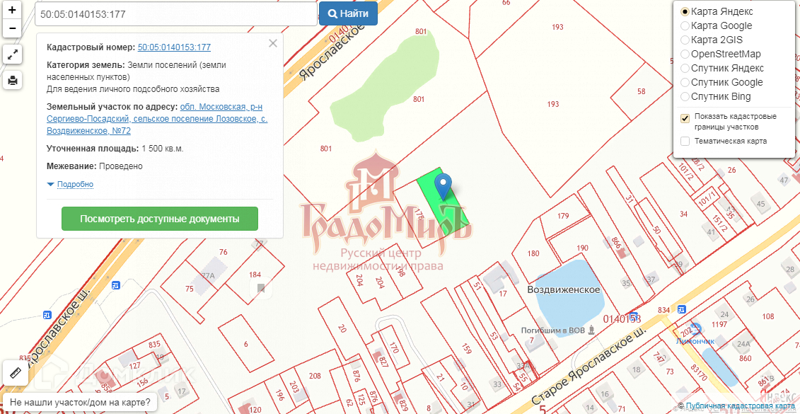Select Спутник Bing radio button
The image size is (800, 414).
685,96
